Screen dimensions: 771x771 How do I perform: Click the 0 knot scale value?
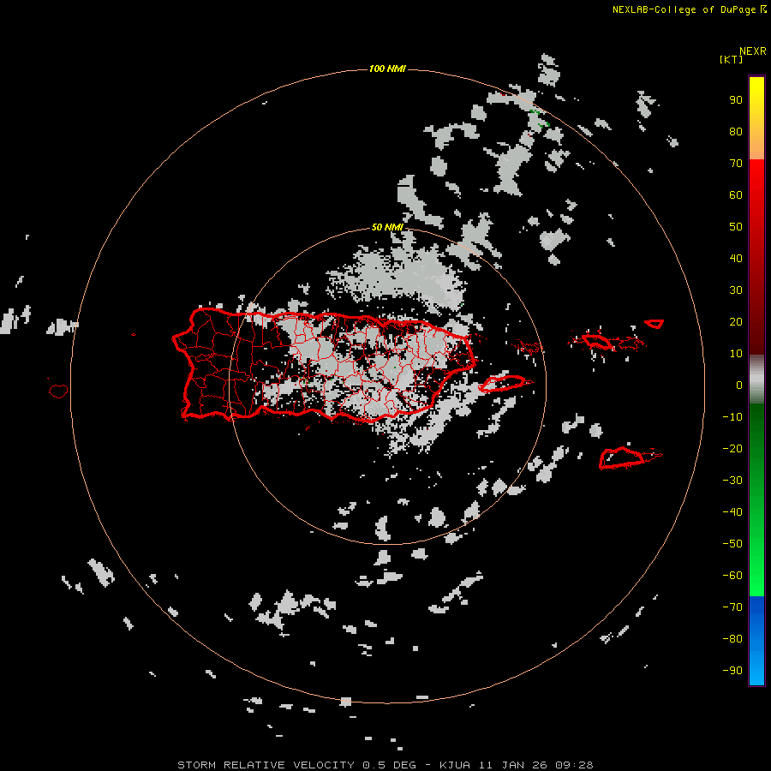point(739,385)
